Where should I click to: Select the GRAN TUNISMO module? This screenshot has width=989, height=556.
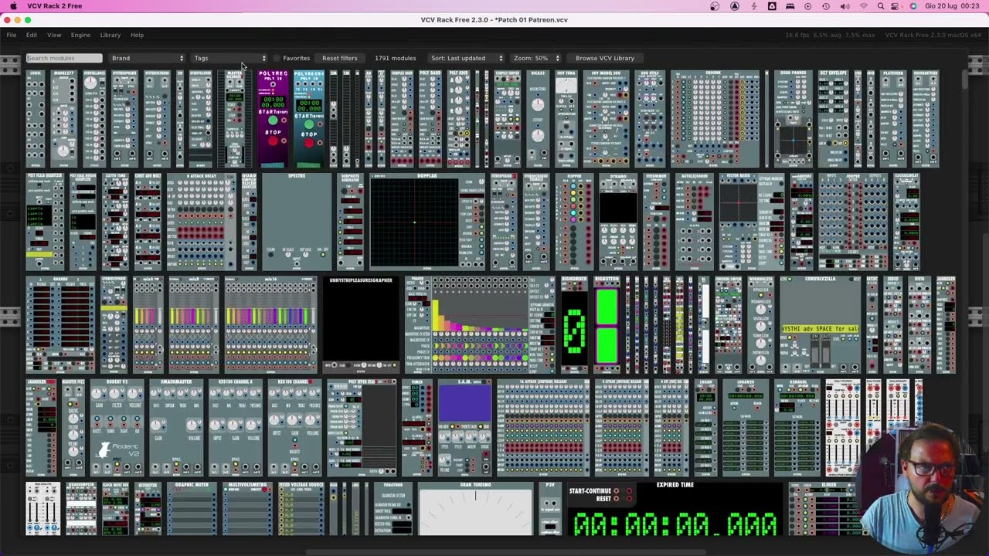pyautogui.click(x=475, y=509)
